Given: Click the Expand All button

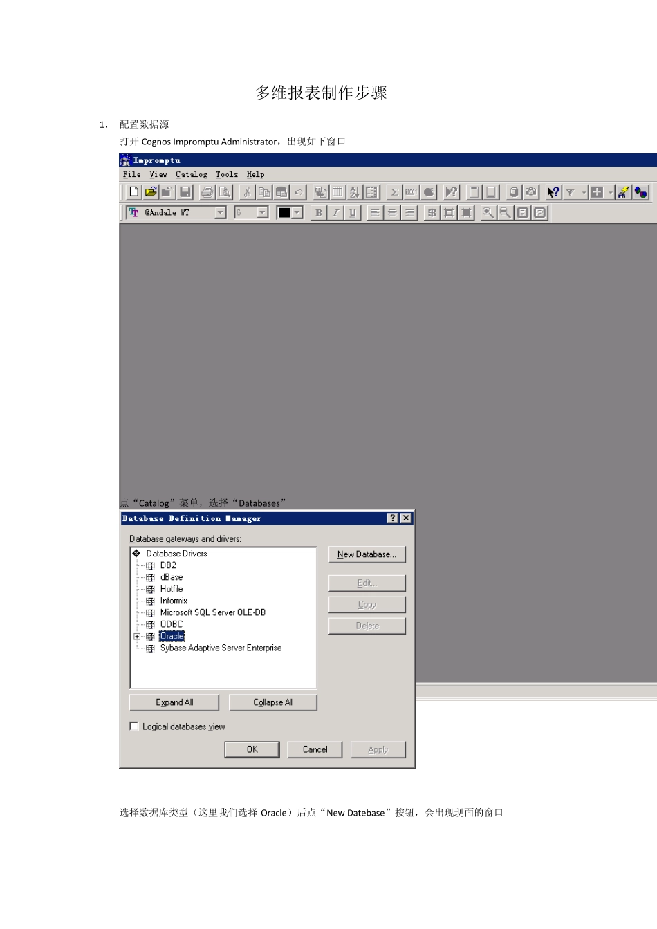Looking at the screenshot, I should 174,702.
